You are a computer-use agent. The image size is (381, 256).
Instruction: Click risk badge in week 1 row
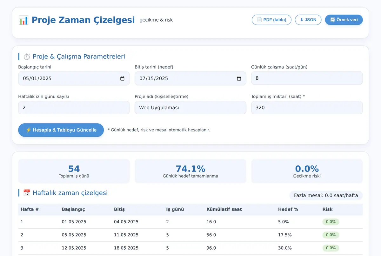(x=331, y=222)
